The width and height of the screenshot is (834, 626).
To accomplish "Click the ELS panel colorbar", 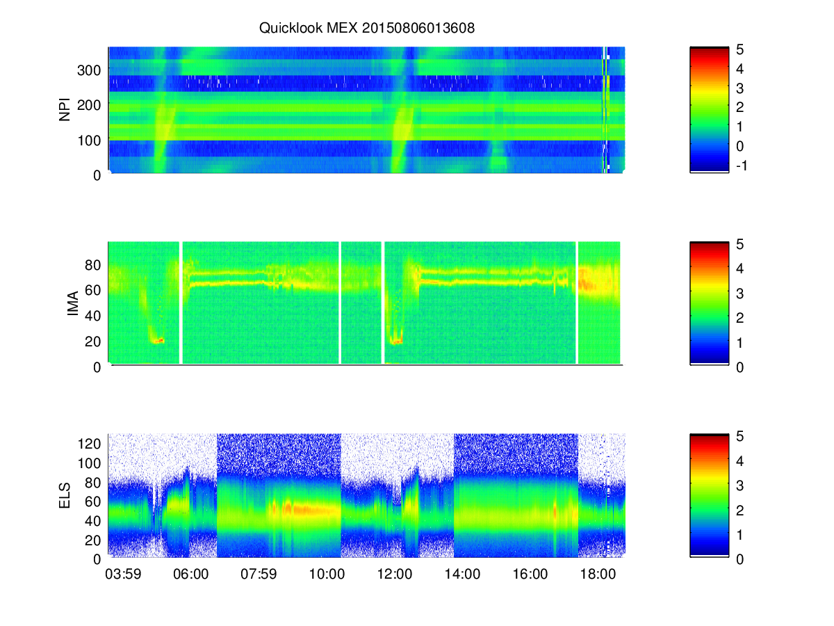I will click(709, 496).
